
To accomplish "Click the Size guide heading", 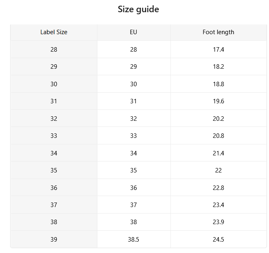I will coord(138,9).
